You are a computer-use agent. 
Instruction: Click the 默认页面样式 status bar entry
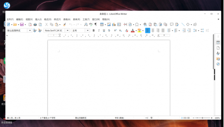coord(81,118)
